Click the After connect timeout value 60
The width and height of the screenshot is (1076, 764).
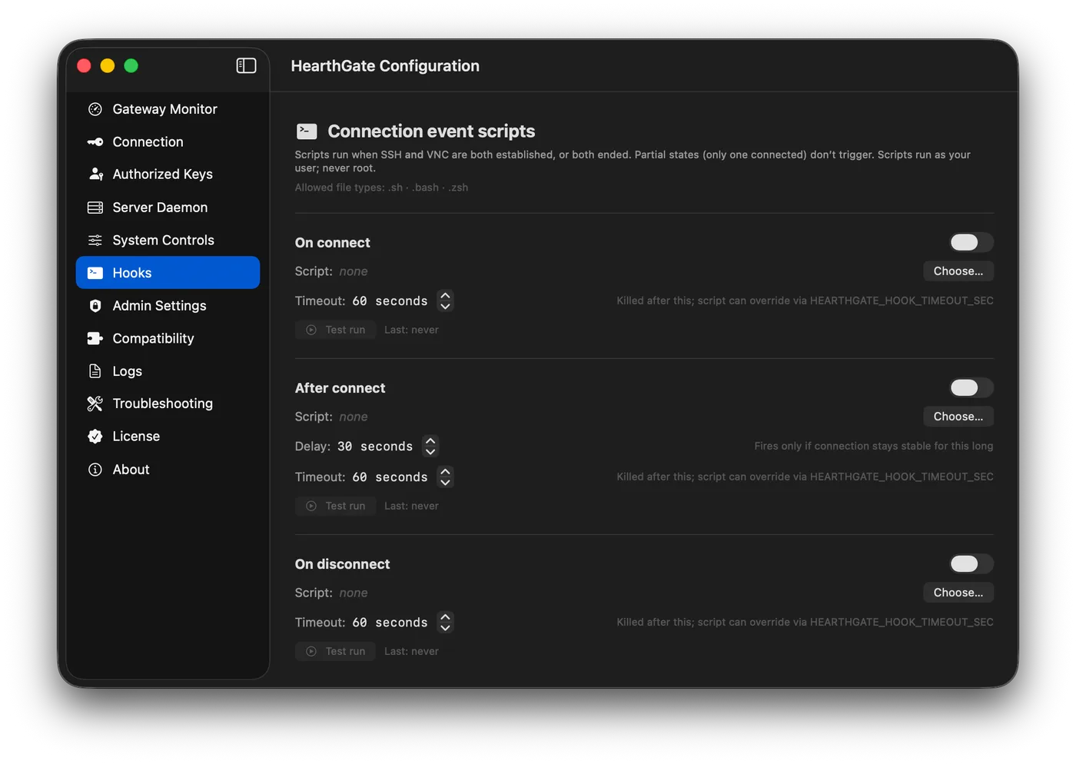360,477
